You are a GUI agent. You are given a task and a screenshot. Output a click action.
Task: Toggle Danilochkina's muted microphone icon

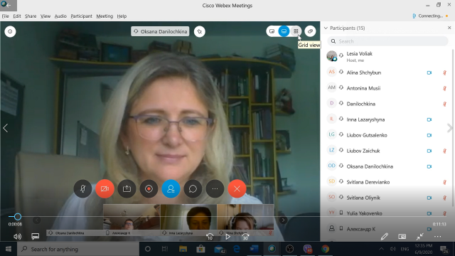[x=444, y=104]
